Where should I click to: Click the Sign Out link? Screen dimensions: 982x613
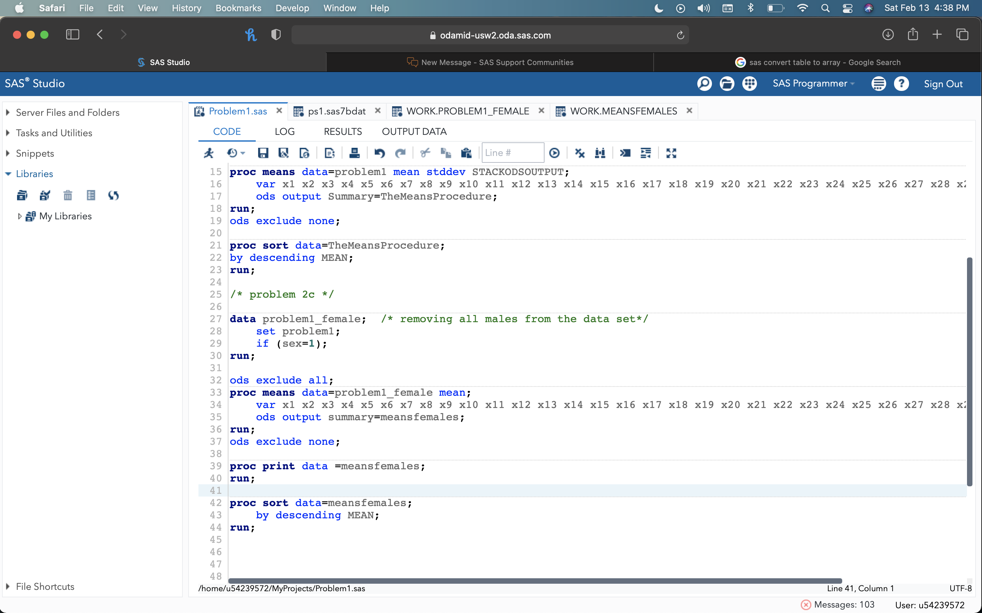943,84
